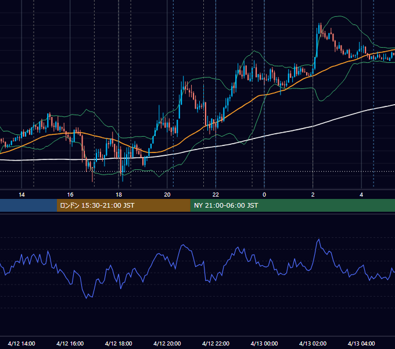Click the 4/12 16:00 date label
Viewport: 395px width, 349px height.
[70, 343]
